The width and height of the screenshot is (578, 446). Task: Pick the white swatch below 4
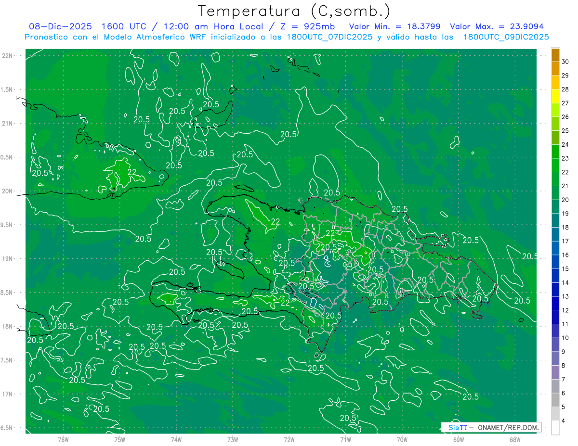(x=556, y=427)
